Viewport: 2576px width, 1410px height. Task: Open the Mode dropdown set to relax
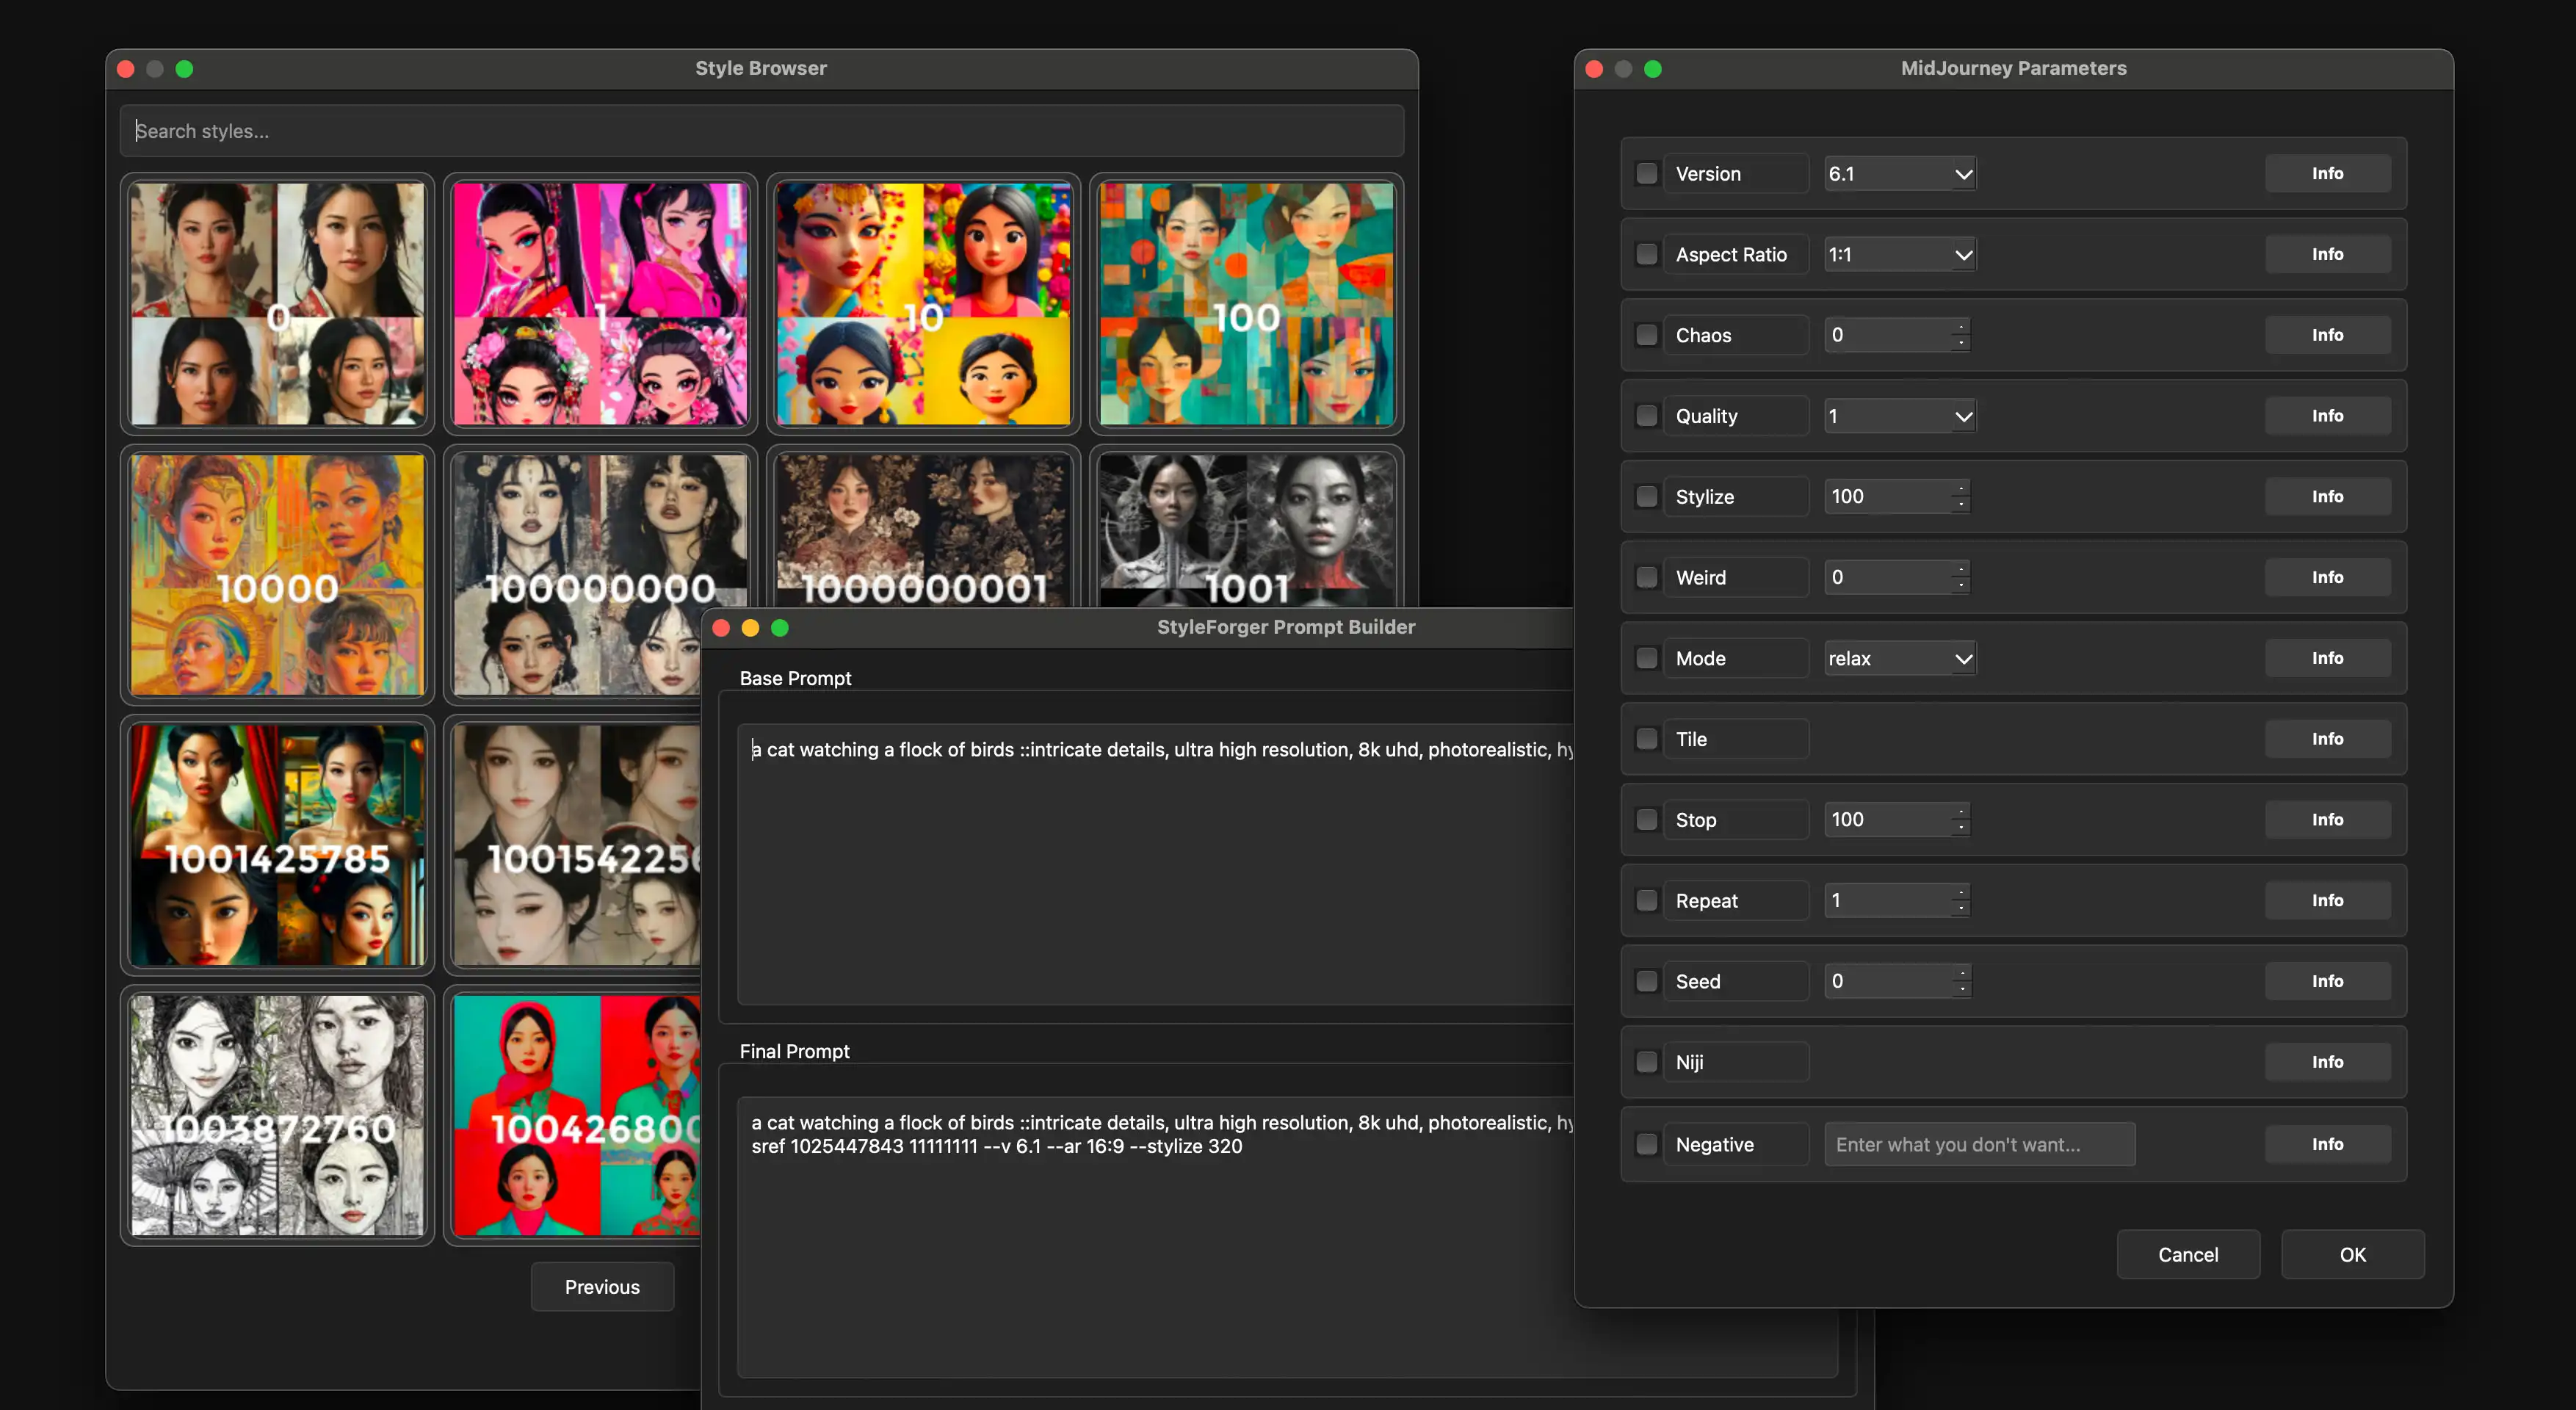1898,657
